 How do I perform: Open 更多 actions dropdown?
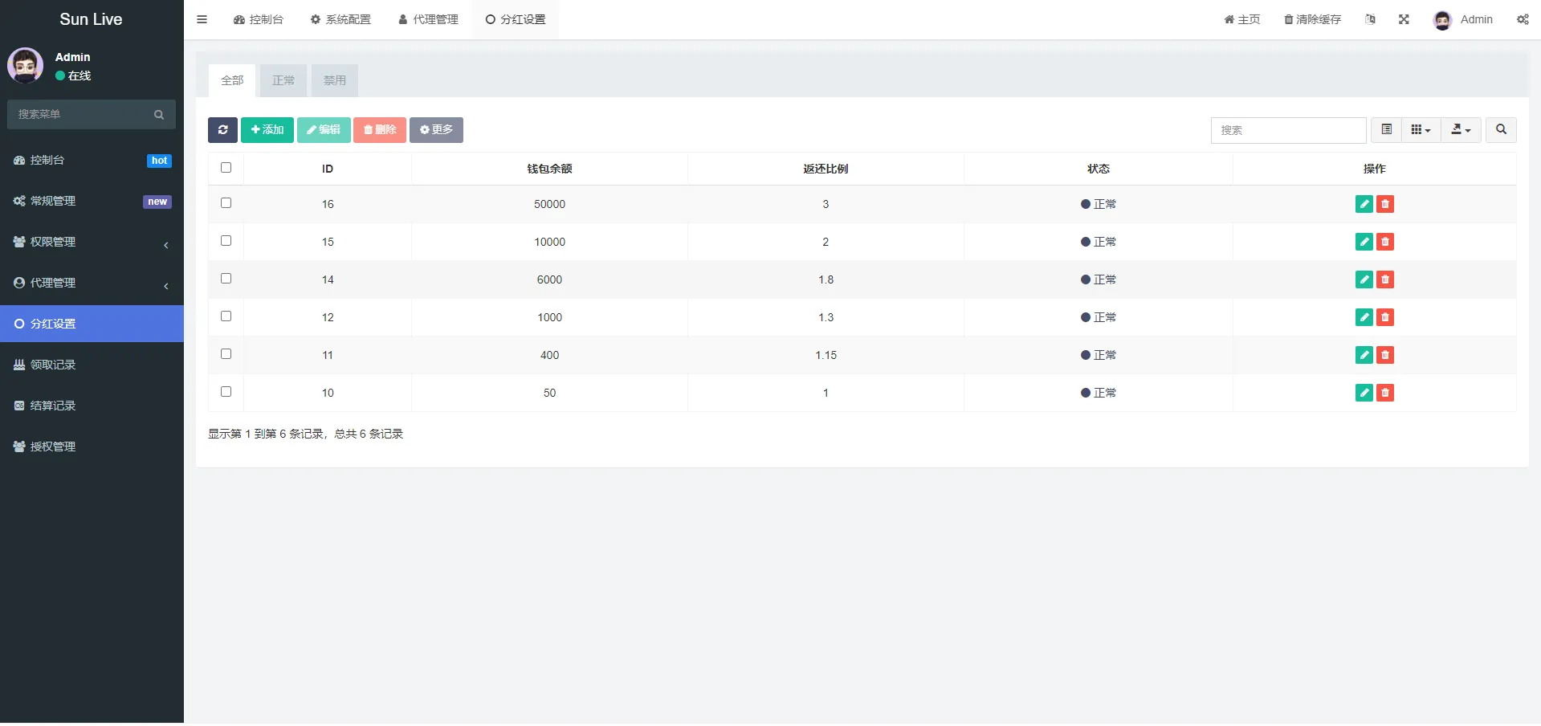click(x=436, y=130)
